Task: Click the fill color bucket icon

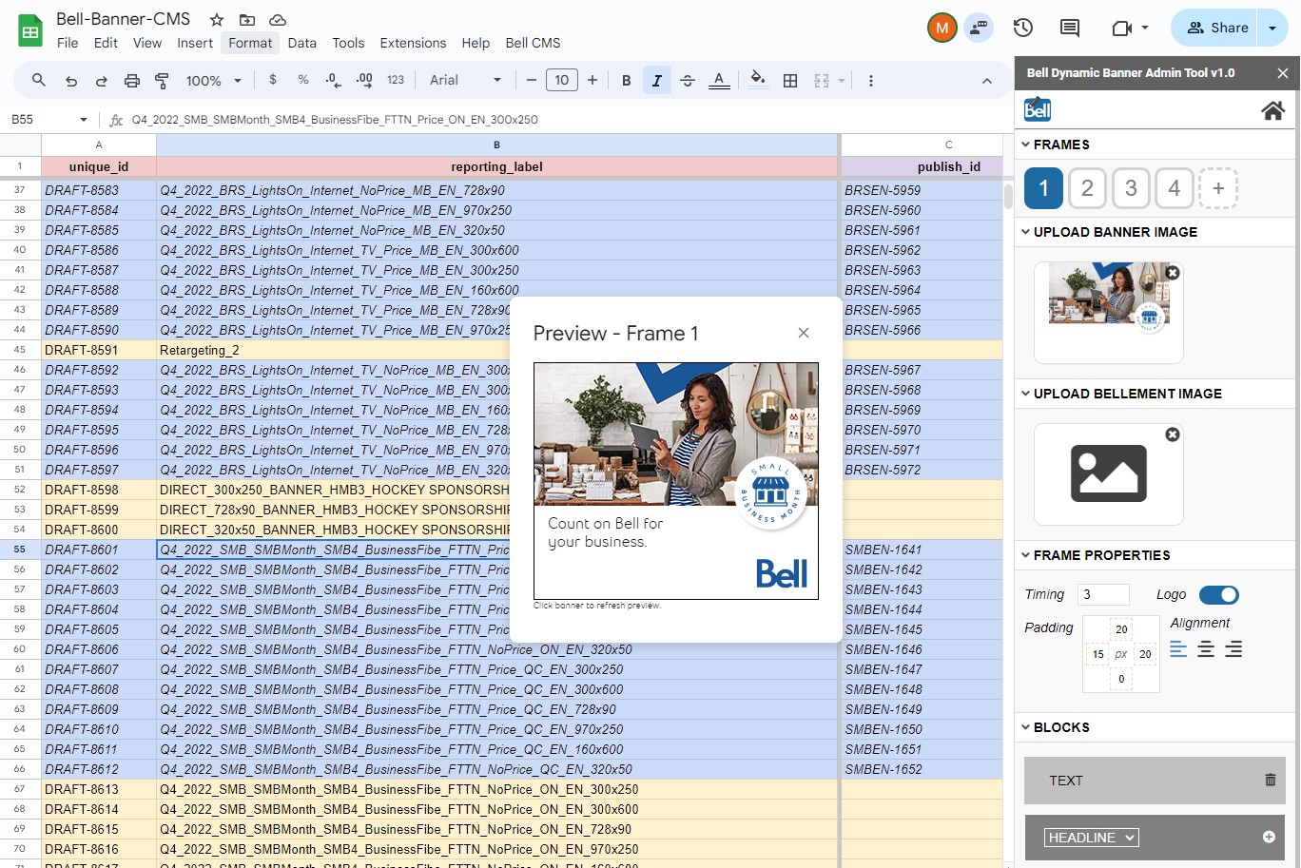Action: pos(757,80)
